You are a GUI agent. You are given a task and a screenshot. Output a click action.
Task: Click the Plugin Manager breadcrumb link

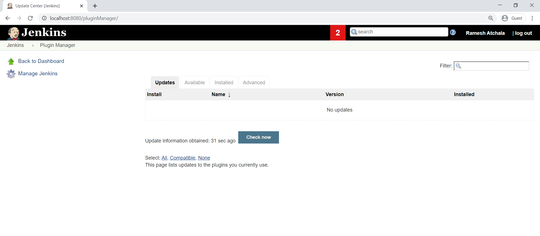click(58, 45)
